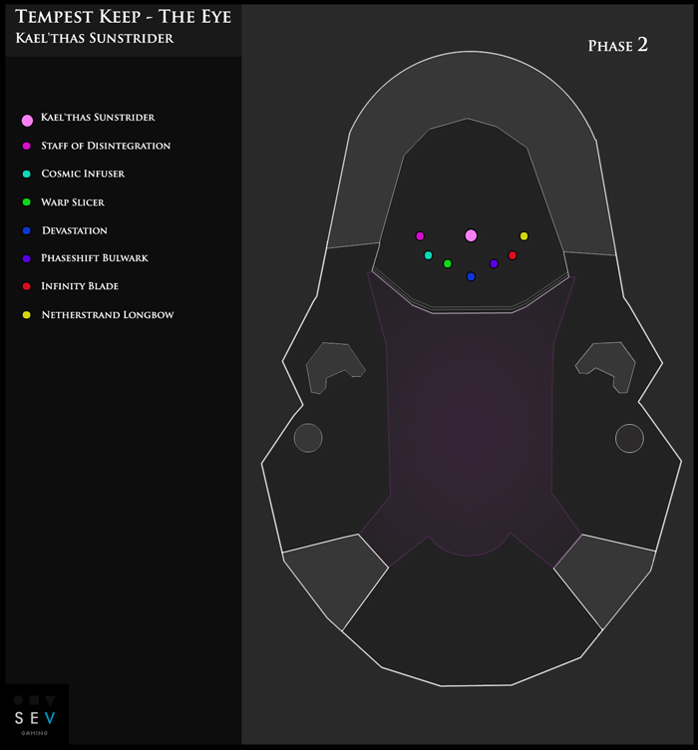698x750 pixels.
Task: Click the purple Phaseshift Bulwark legend dot
Action: [27, 258]
